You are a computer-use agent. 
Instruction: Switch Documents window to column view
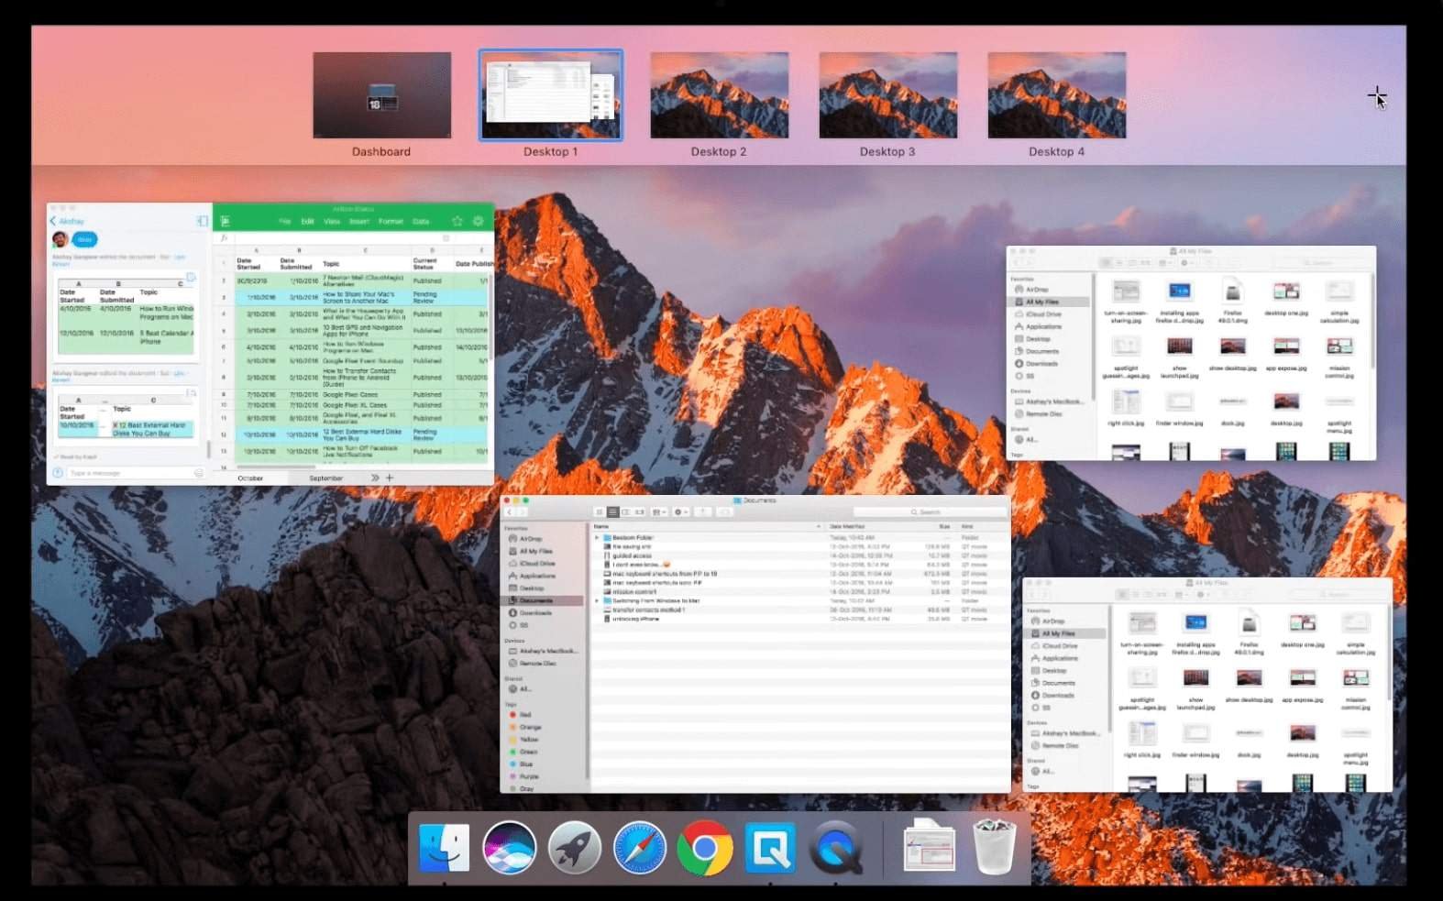625,511
